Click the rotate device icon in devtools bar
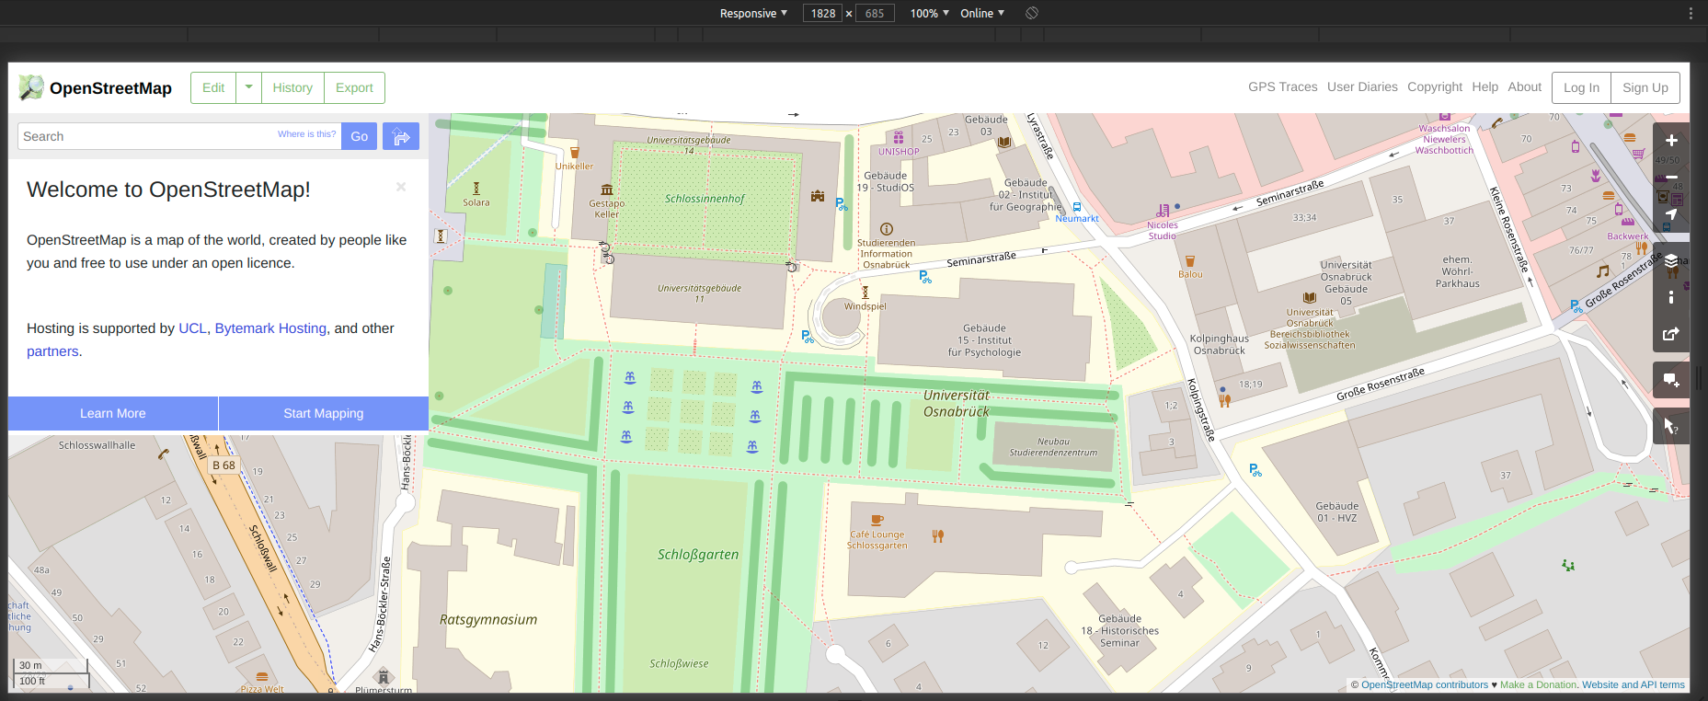The image size is (1708, 701). pos(1032,13)
